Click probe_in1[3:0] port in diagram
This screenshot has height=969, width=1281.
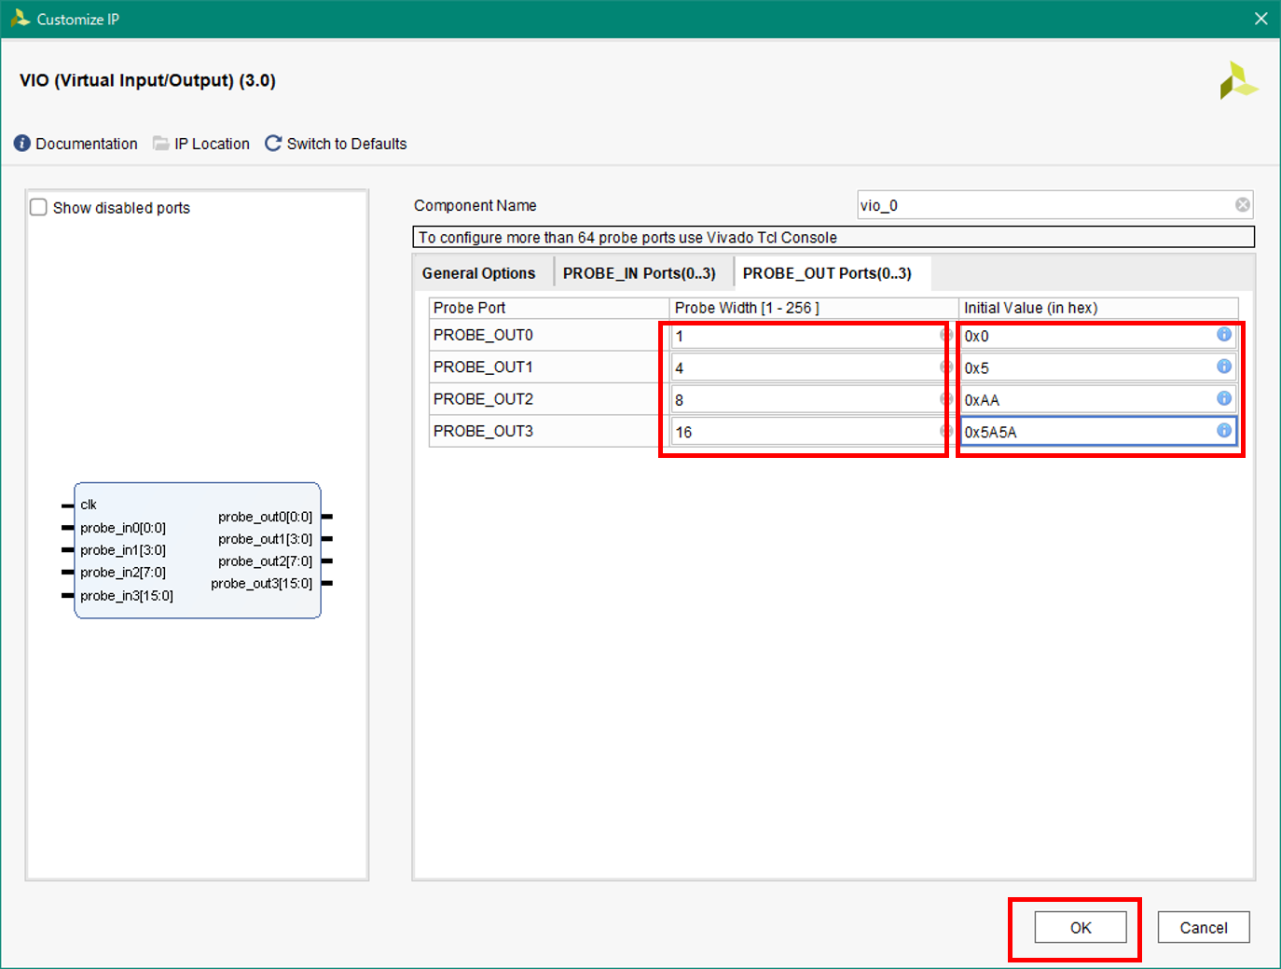[x=123, y=550]
